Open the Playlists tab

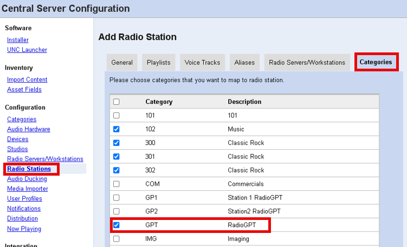[158, 63]
